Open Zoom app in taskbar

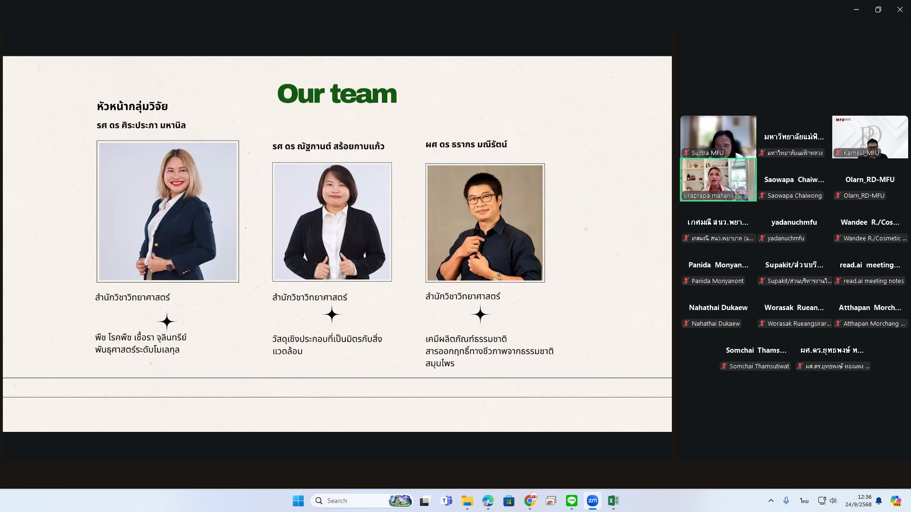point(592,501)
